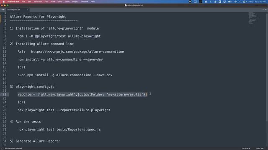Viewport: 268px width, 150px height.
Task: Click the Wi-Fi icon in menu bar
Action: pyautogui.click(x=235, y=2)
